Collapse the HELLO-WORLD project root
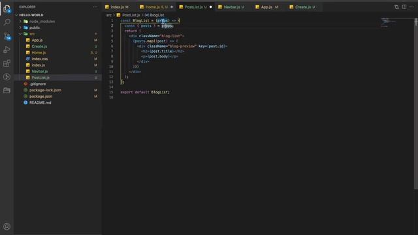418x235 pixels. [x=31, y=15]
